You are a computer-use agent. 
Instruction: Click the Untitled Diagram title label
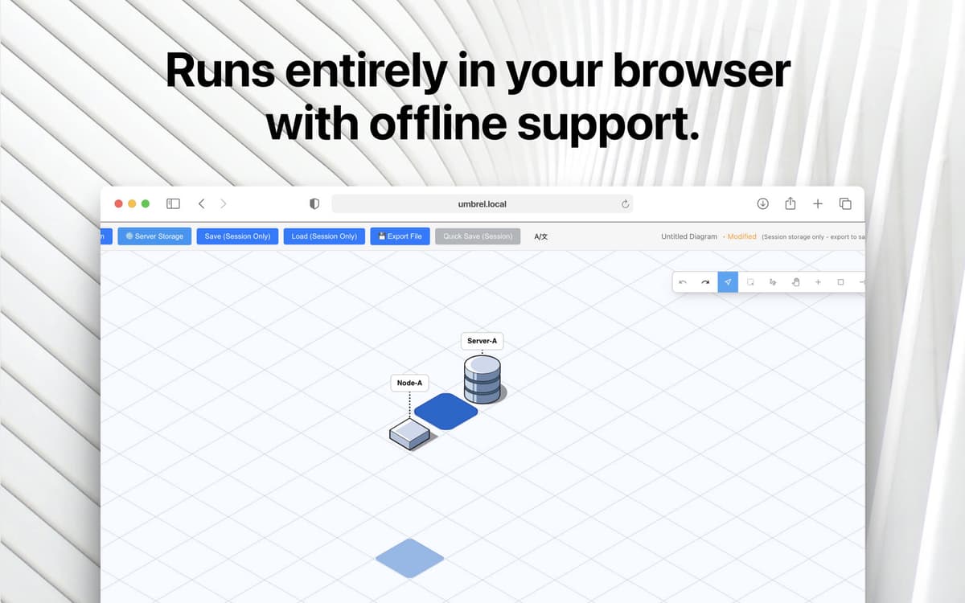688,236
